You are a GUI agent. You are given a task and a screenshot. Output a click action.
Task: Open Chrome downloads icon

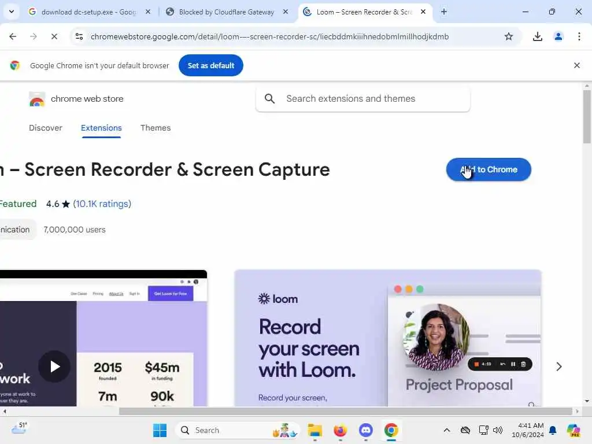[x=537, y=36]
